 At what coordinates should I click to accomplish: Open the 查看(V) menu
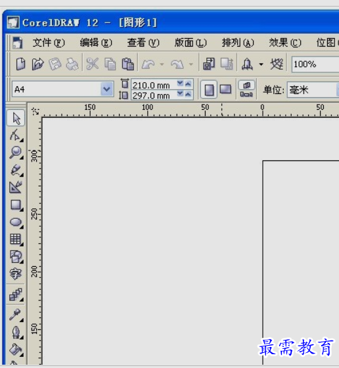click(143, 43)
